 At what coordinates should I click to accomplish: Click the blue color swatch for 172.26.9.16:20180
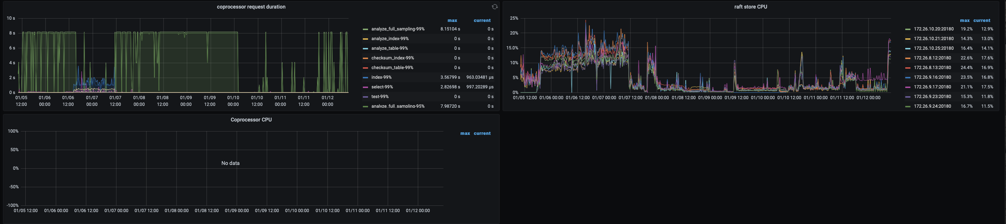coord(907,78)
